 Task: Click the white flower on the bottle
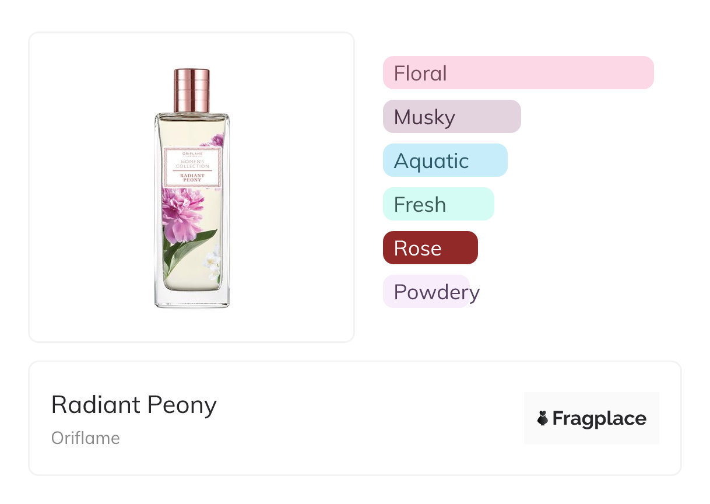tap(212, 260)
